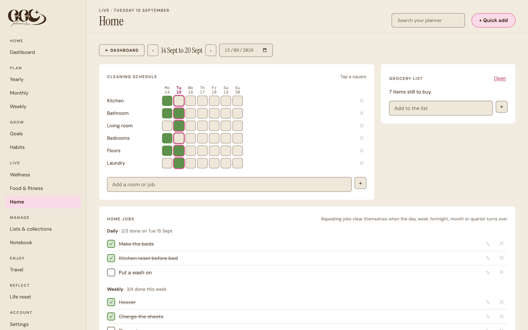The width and height of the screenshot is (528, 330).
Task: Click the 'Add to the list' grocery field
Action: point(441,108)
